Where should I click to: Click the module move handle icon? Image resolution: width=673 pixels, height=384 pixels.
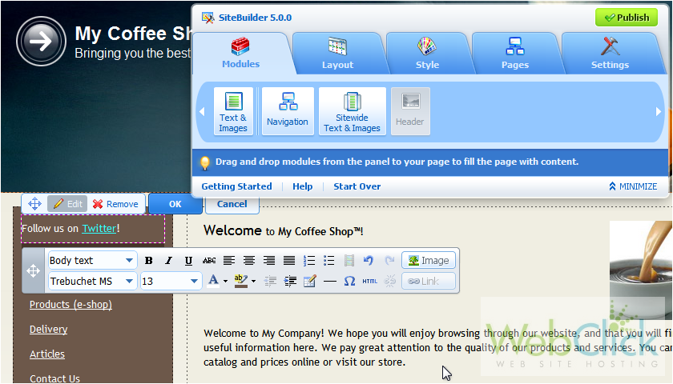point(34,204)
